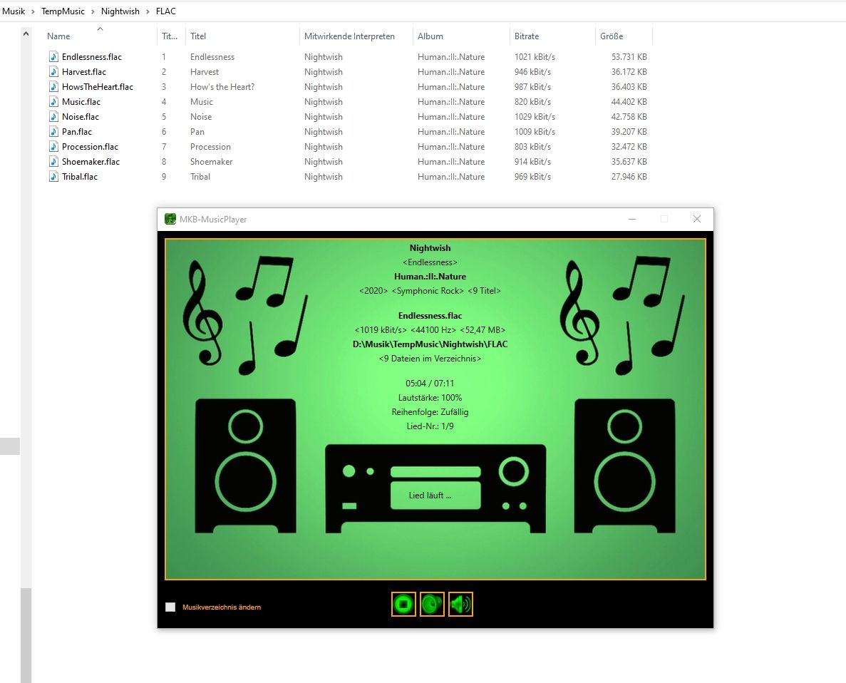Click the 'Reihenfolge: Zufällig' text
Viewport: 846px width, 683px height.
click(x=430, y=412)
